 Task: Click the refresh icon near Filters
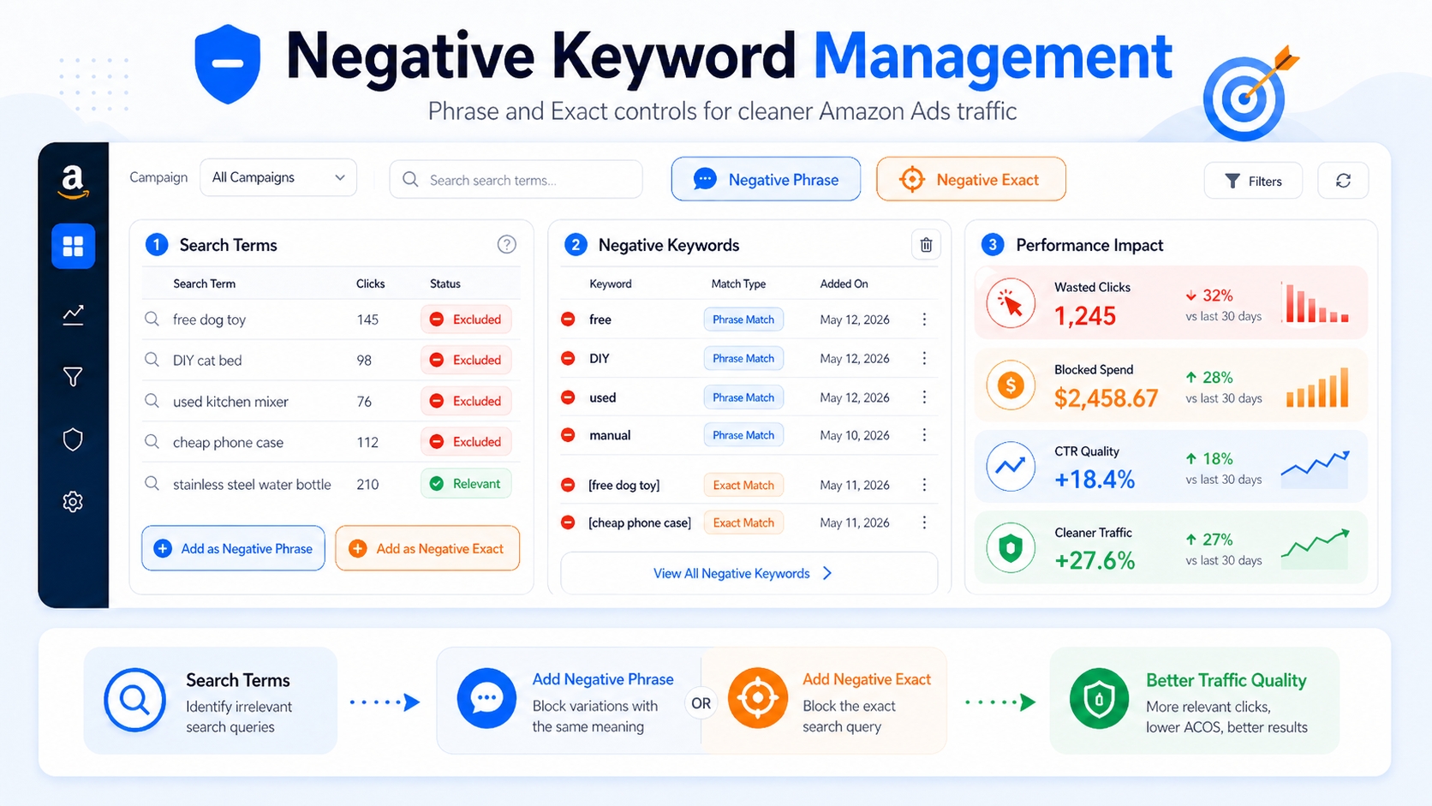(x=1343, y=180)
